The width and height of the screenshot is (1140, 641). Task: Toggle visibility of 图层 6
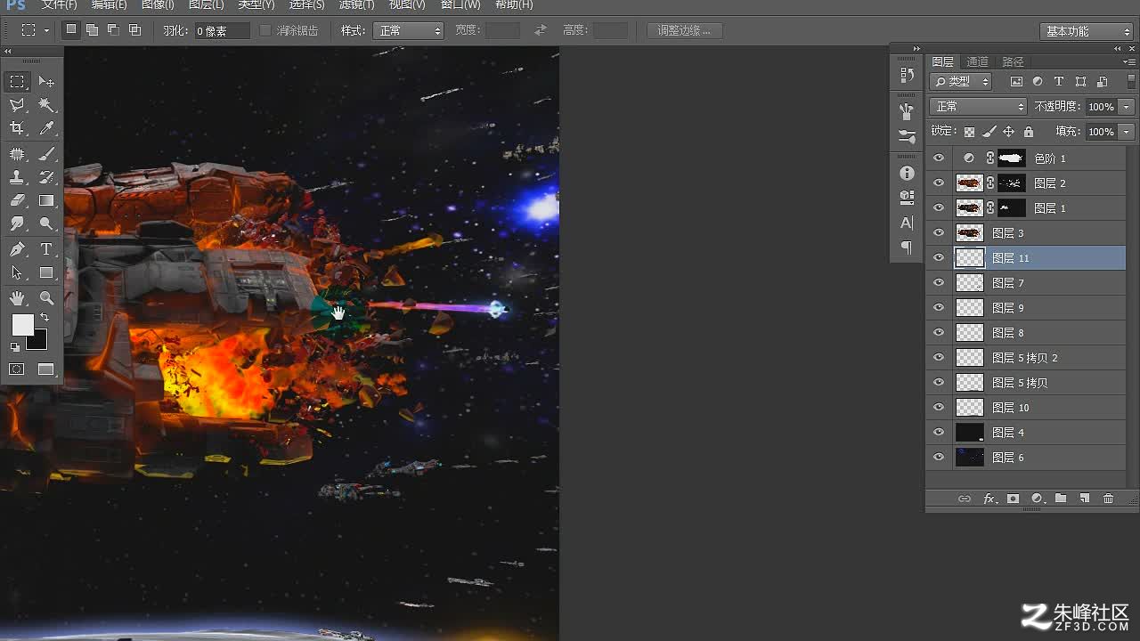[x=938, y=458]
